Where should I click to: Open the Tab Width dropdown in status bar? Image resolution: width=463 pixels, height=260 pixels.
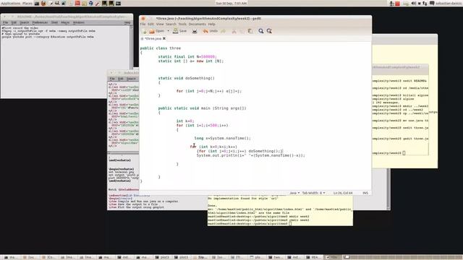click(313, 193)
